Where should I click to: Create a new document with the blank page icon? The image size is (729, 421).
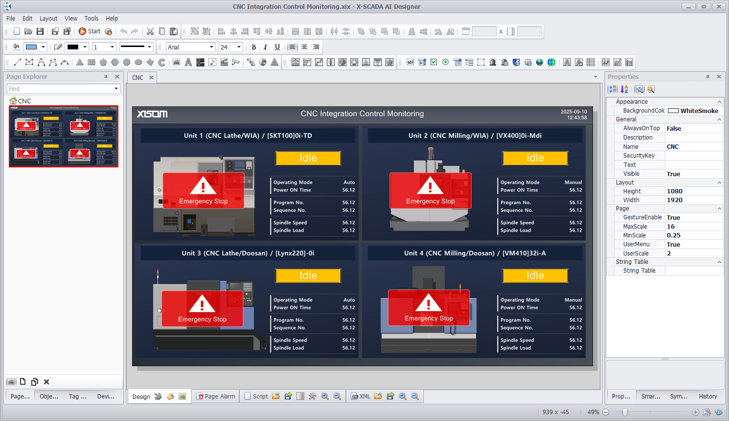coord(17,31)
